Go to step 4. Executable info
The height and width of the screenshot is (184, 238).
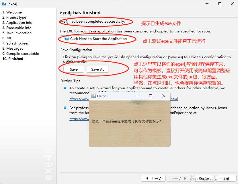pos(17,28)
